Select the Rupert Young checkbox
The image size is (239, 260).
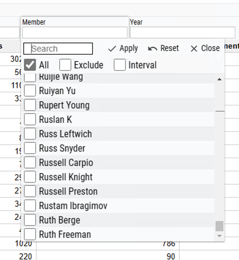point(30,105)
